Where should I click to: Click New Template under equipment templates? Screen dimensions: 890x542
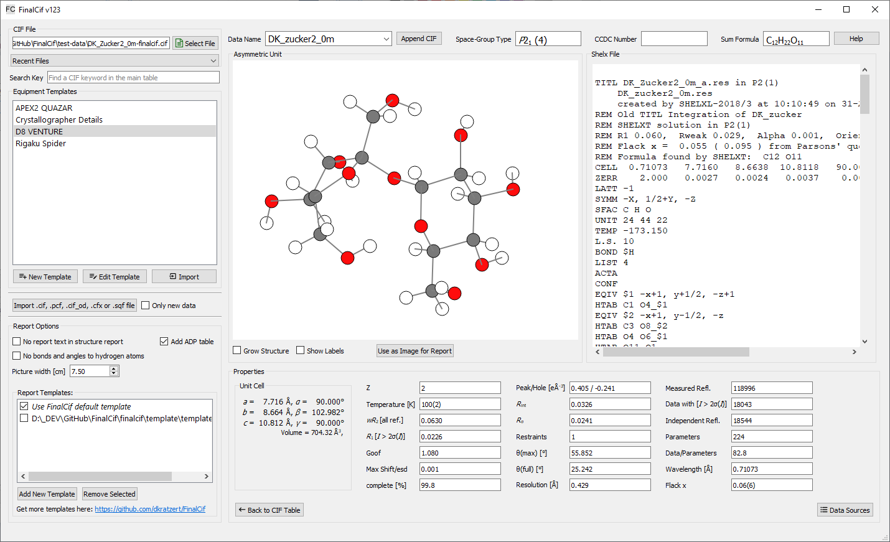point(45,277)
